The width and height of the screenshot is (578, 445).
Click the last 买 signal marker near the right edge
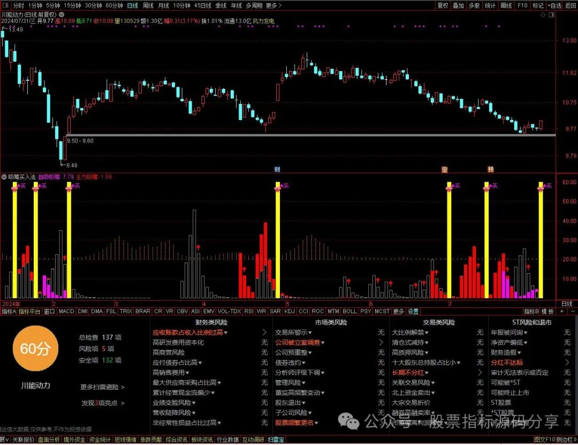point(548,186)
